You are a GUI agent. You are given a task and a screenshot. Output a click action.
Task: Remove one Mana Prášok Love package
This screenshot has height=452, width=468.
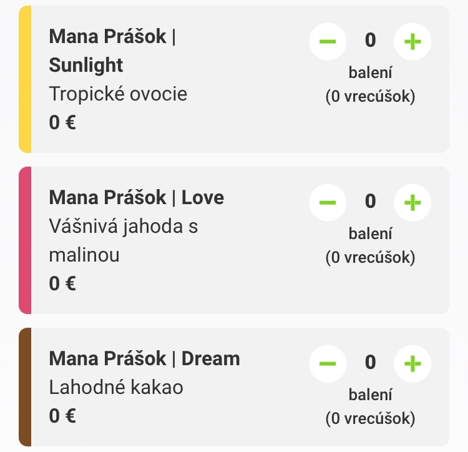tap(328, 202)
